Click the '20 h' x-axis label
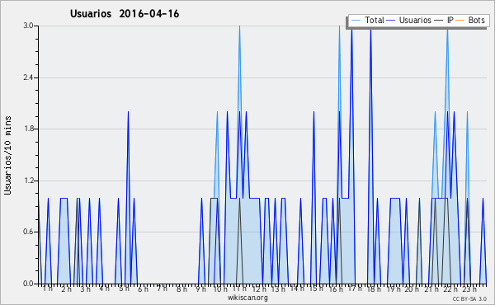This screenshot has height=305, width=495. [412, 289]
